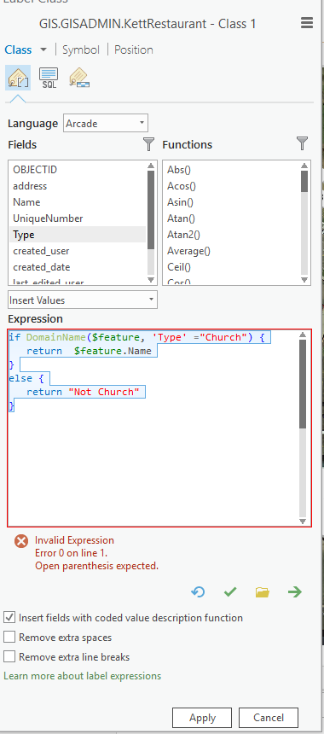324x734 pixels.
Task: Select created_date field in Fields list
Action: 78,267
